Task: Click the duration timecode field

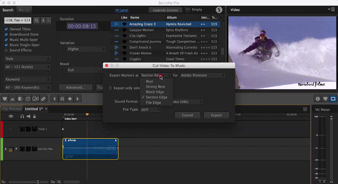Action: click(x=82, y=26)
